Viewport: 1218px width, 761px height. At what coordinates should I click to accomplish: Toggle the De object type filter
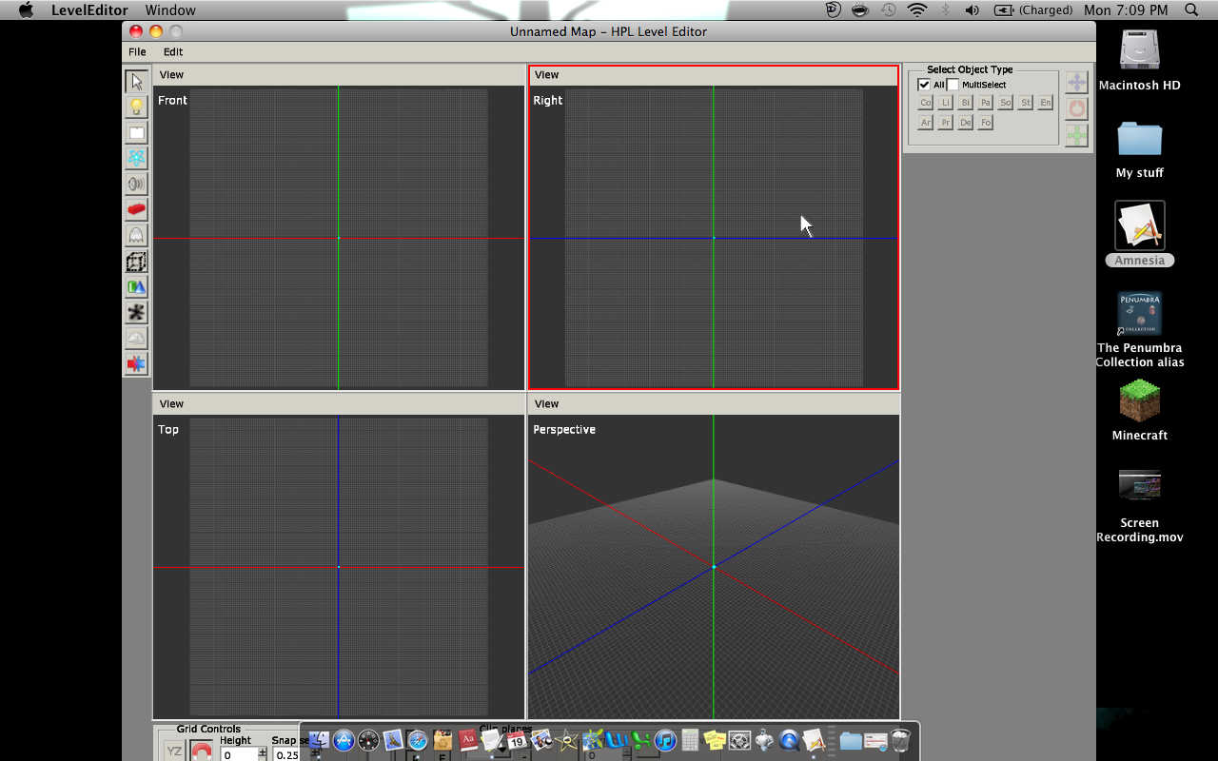[x=966, y=123]
